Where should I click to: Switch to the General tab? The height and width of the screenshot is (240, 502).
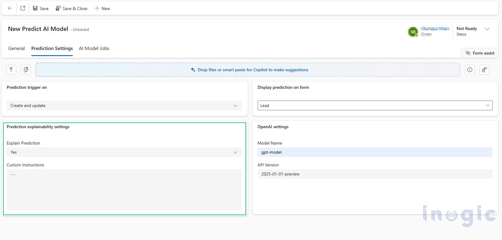[x=16, y=48]
